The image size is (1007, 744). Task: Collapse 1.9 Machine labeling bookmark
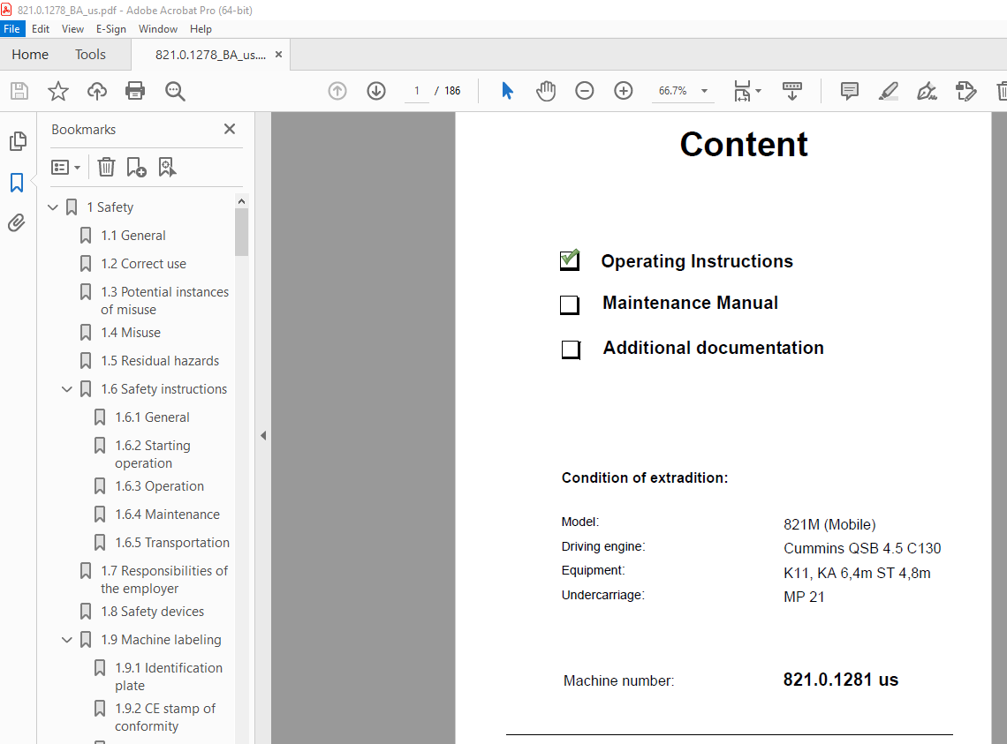67,640
